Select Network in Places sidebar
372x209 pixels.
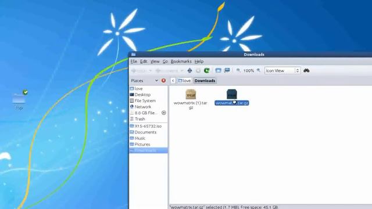pyautogui.click(x=149, y=107)
